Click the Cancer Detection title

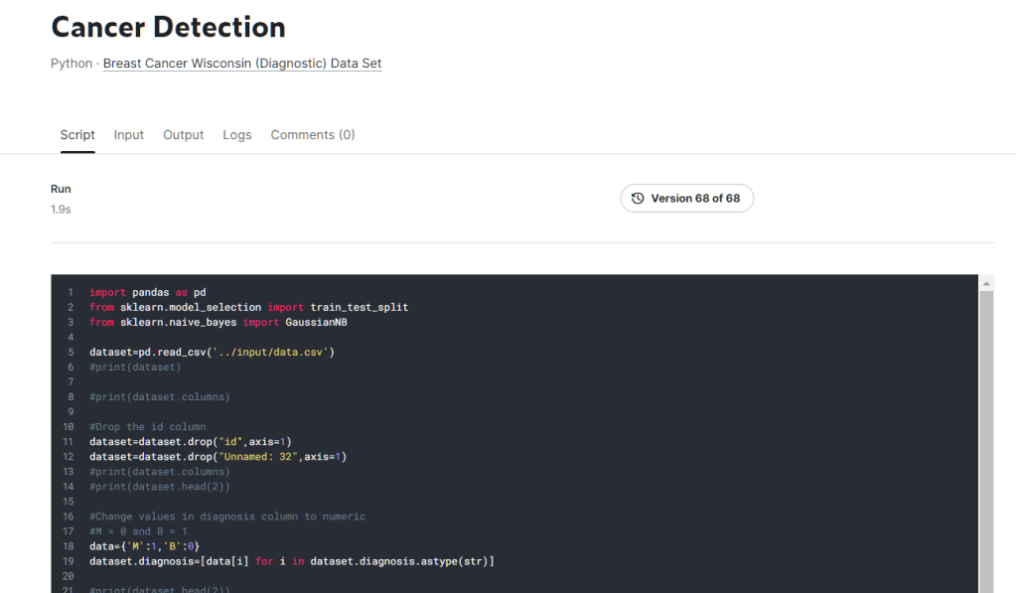(168, 27)
